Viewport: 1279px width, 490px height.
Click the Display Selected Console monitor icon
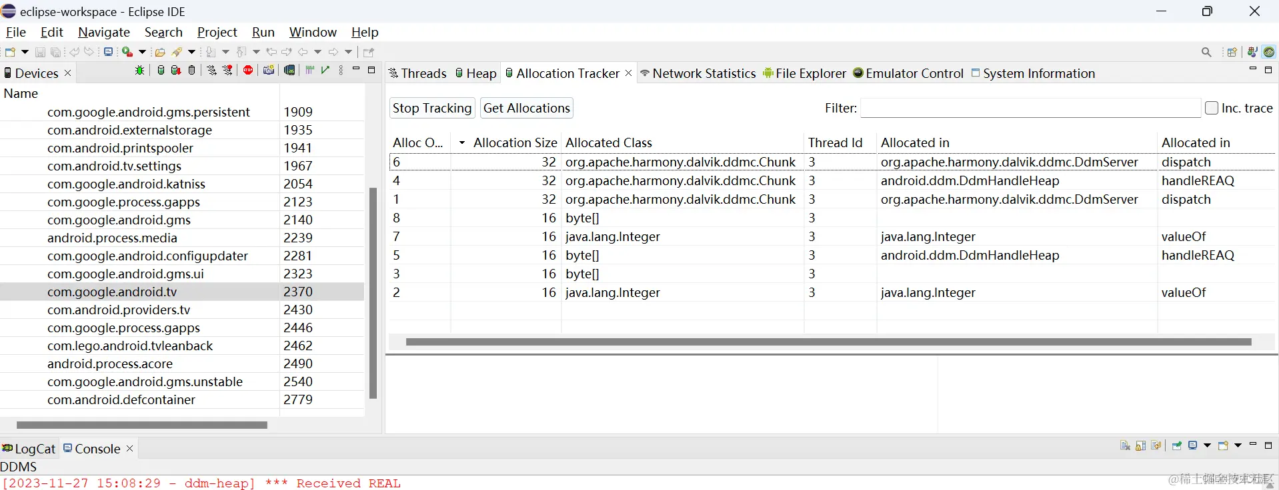point(1192,445)
